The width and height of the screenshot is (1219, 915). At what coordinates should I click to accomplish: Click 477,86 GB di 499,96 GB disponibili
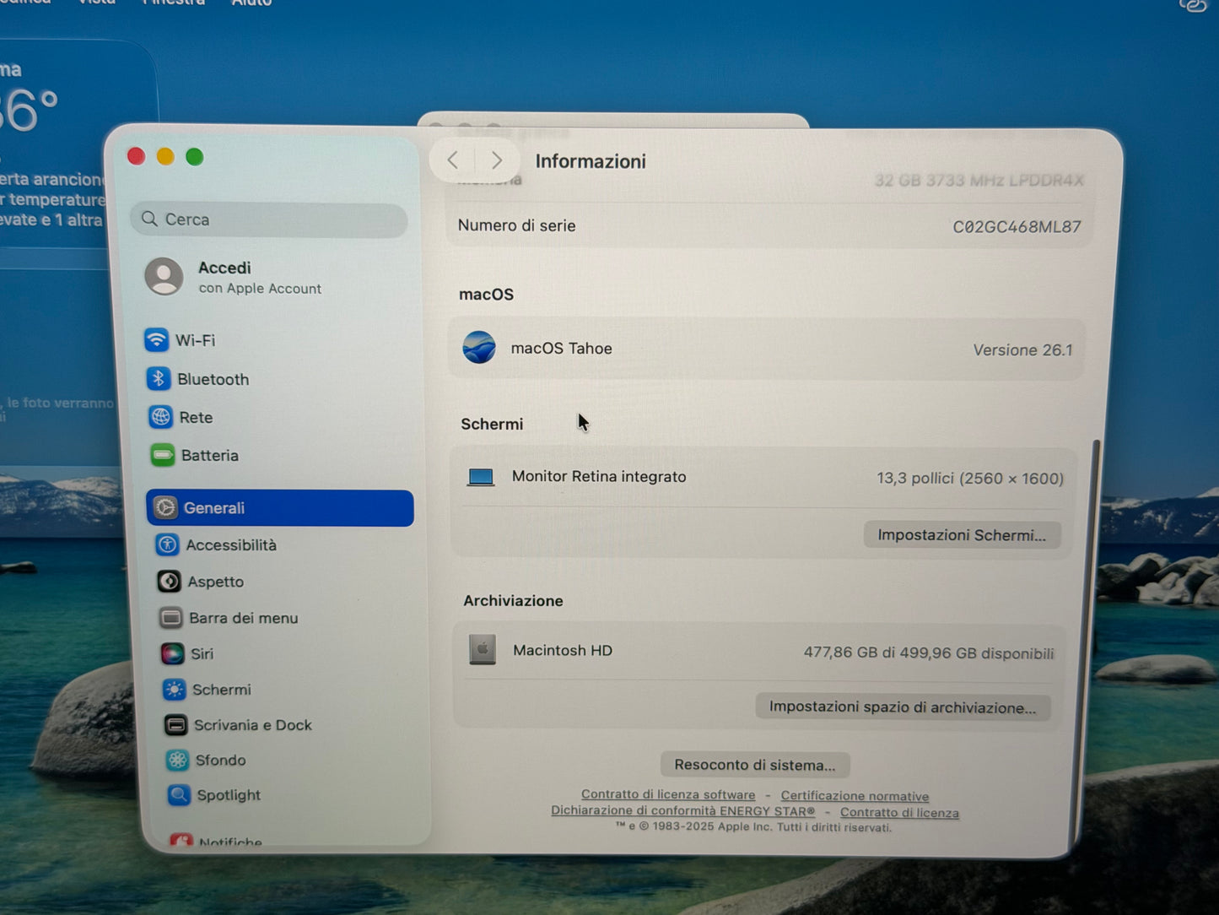(x=929, y=653)
